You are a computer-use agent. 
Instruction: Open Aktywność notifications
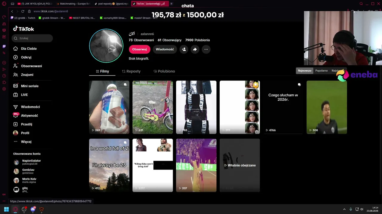(29, 116)
